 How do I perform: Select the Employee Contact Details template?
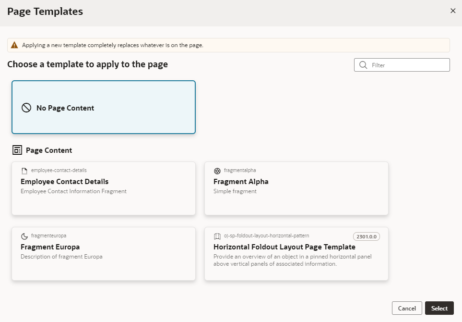tap(104, 188)
